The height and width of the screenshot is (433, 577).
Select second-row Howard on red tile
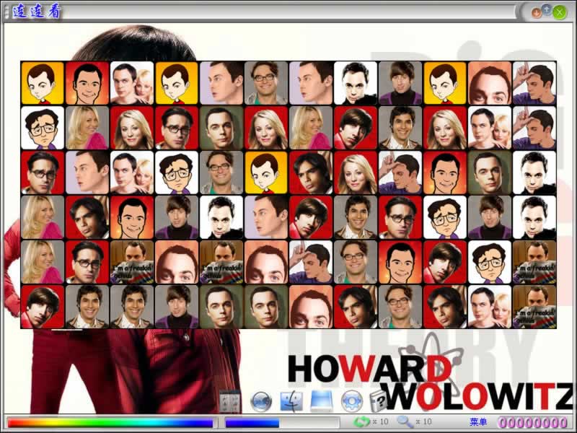[356, 128]
